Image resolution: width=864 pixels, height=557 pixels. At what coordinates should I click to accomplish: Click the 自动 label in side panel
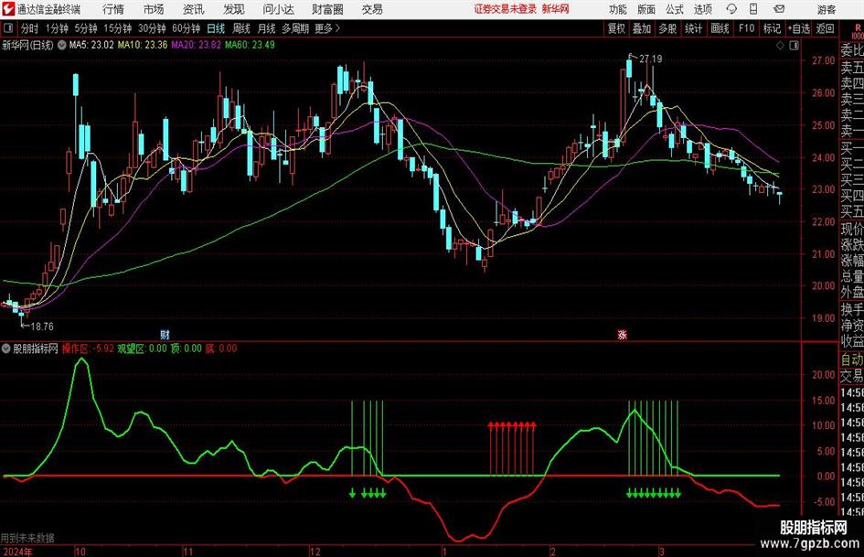click(x=852, y=359)
